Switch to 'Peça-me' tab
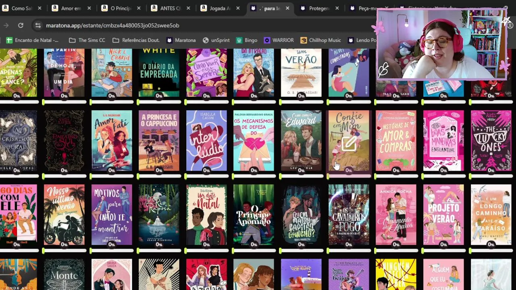The width and height of the screenshot is (516, 290). [x=364, y=8]
